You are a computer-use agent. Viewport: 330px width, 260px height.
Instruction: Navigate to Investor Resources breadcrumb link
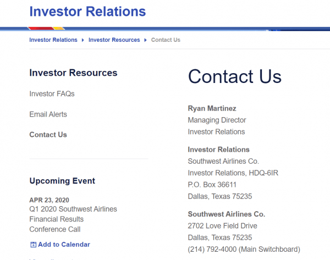(114, 40)
